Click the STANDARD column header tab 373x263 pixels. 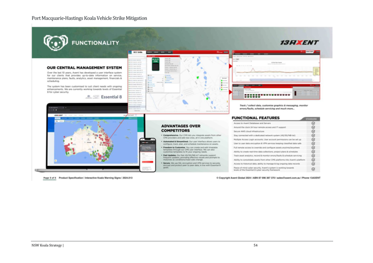(311, 119)
